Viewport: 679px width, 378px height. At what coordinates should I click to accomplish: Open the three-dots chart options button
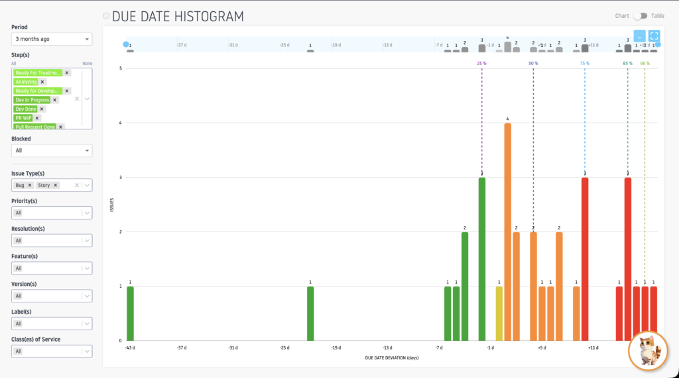(639, 36)
